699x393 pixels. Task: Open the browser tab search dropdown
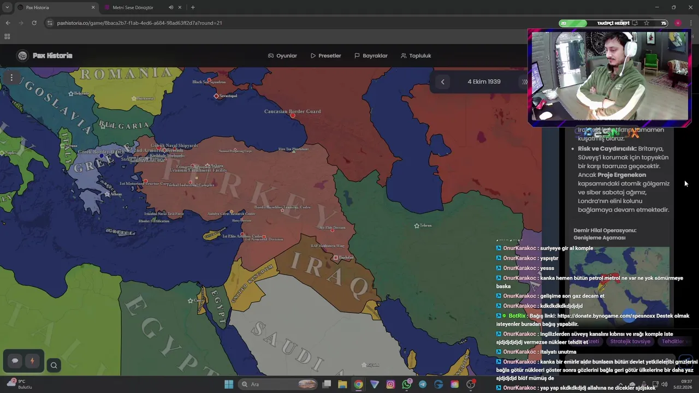(x=7, y=8)
